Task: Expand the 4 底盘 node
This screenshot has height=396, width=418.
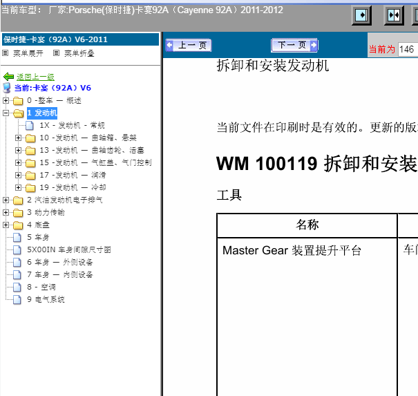Action: pyautogui.click(x=6, y=225)
